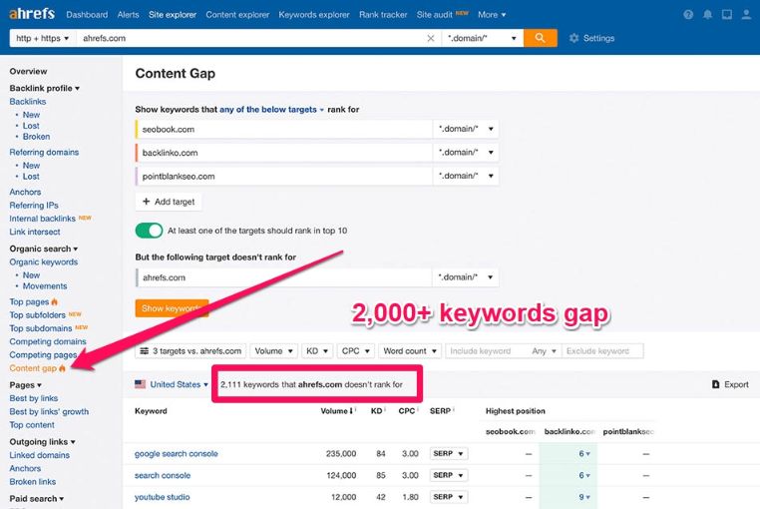
Task: Open 'any of the below targets' dropdown
Action: pos(271,110)
